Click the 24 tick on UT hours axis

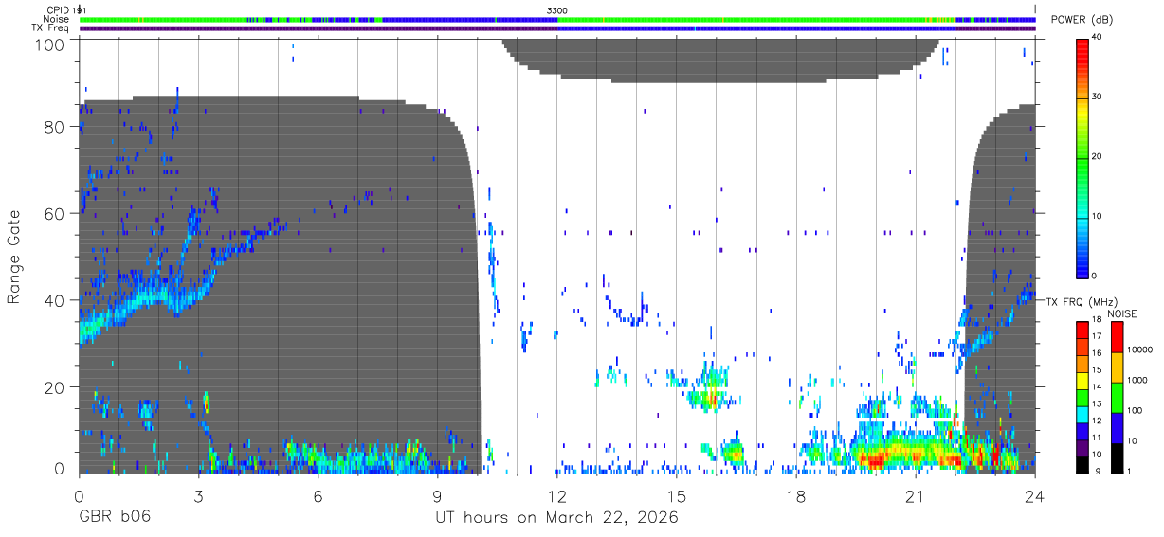pyautogui.click(x=1035, y=494)
